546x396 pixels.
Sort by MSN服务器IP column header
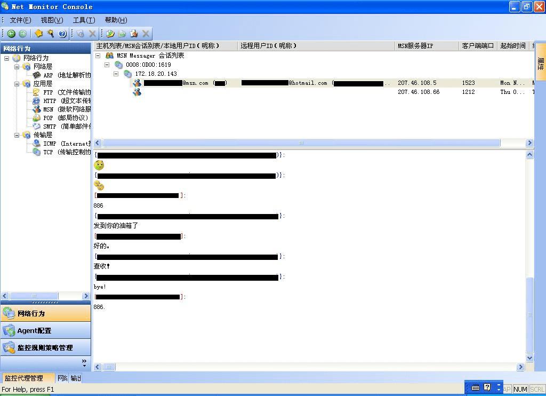(x=427, y=46)
